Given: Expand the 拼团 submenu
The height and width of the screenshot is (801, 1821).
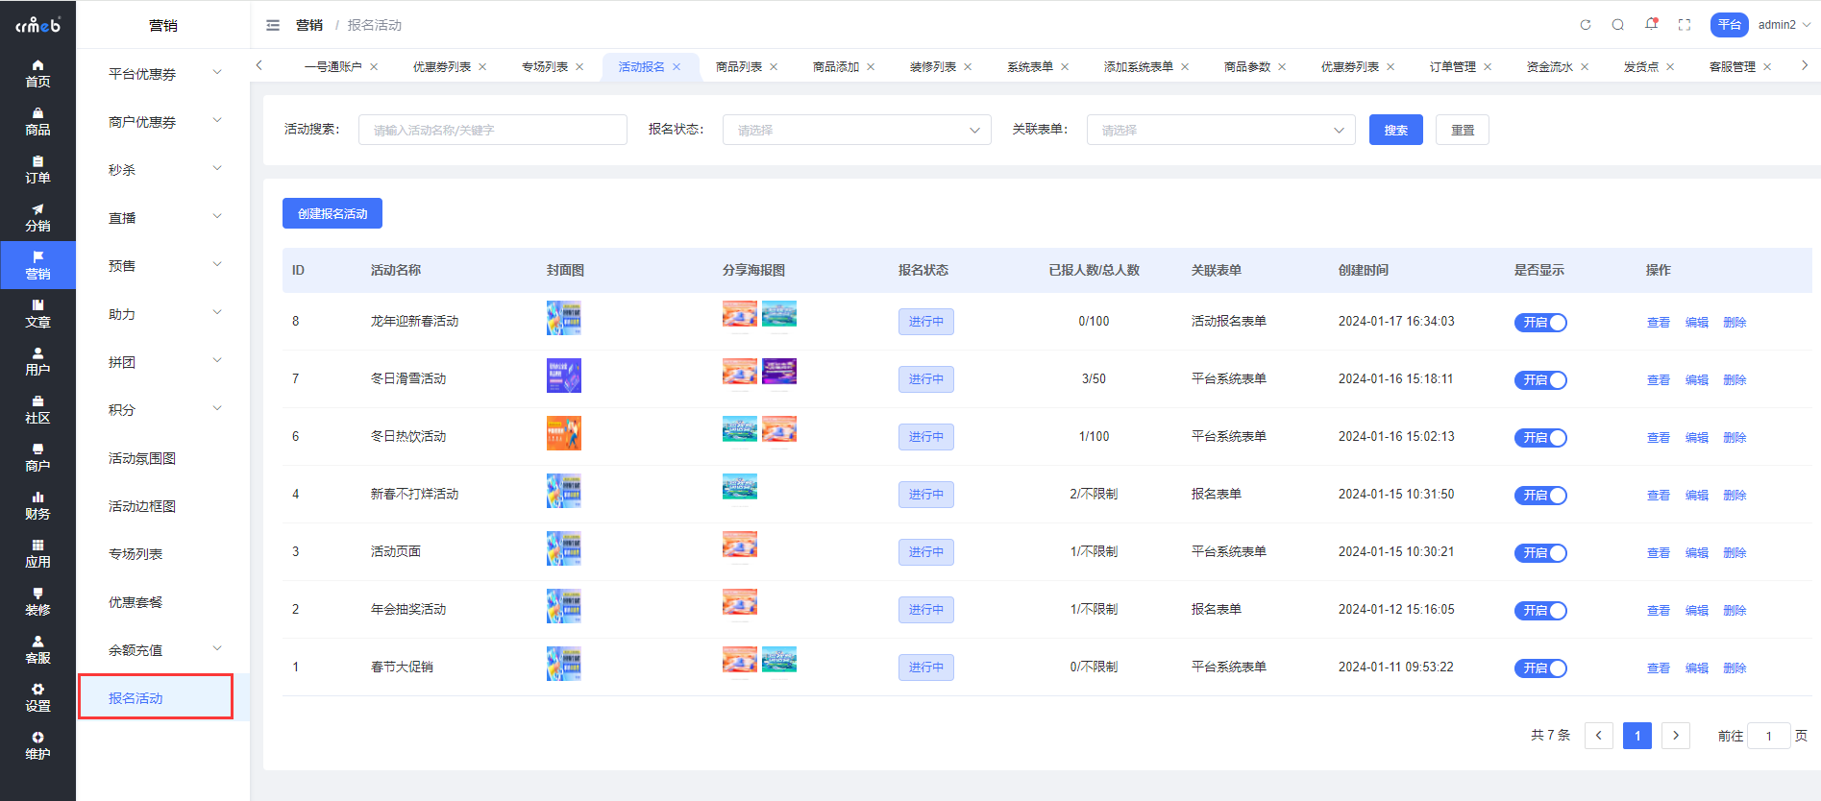Looking at the screenshot, I should [x=163, y=361].
